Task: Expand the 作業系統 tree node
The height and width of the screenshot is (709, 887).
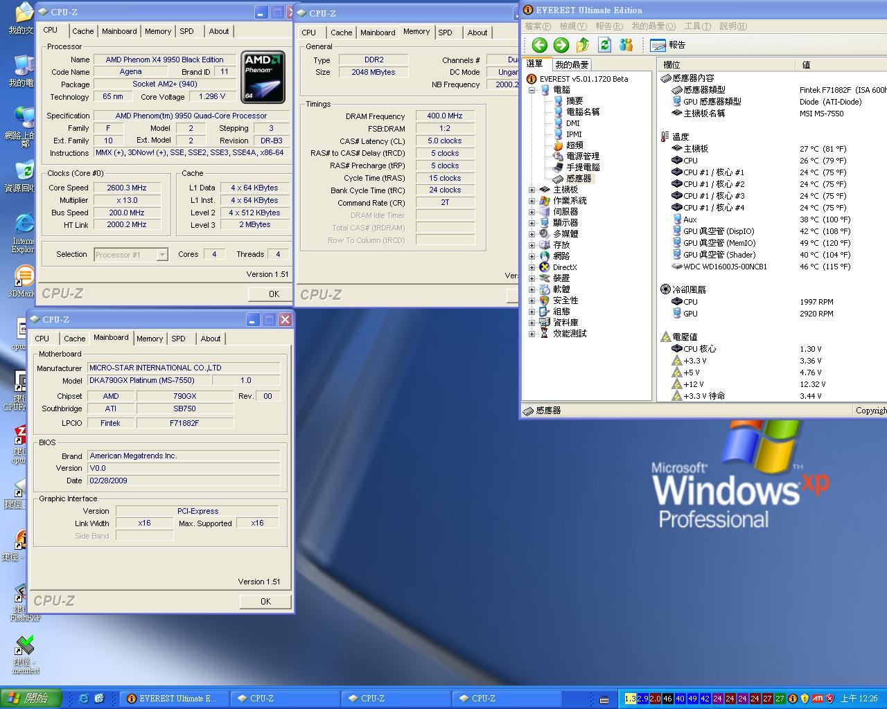Action: pos(532,201)
